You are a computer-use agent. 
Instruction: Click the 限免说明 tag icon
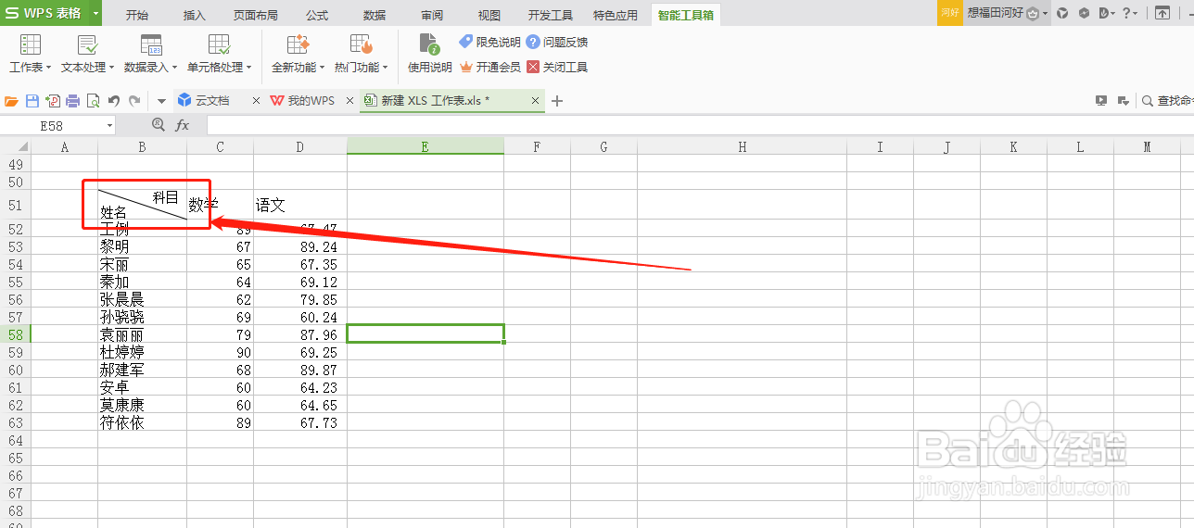466,42
